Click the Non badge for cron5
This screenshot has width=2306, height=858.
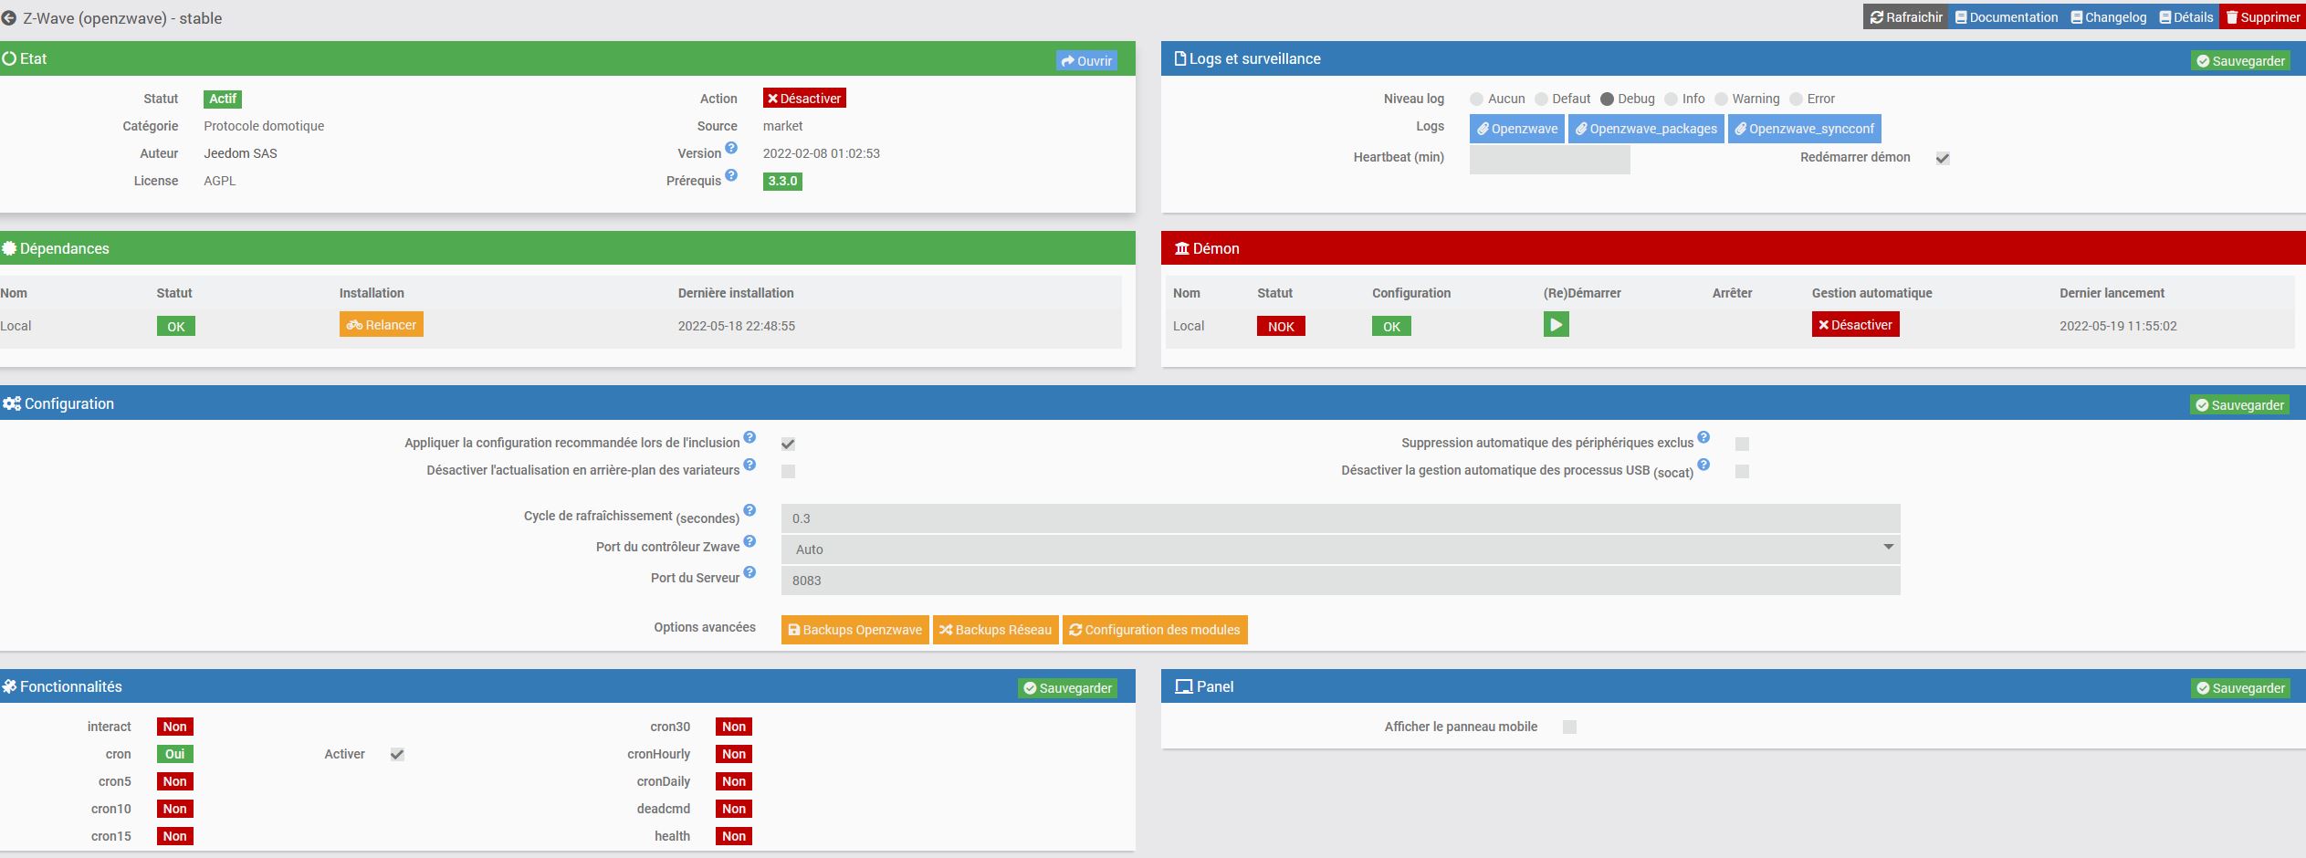(174, 781)
